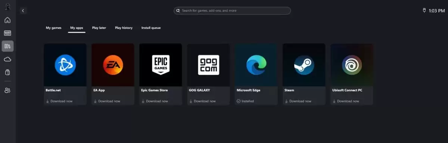Click the power plug battery icon
This screenshot has height=143, width=448.
[424, 11]
